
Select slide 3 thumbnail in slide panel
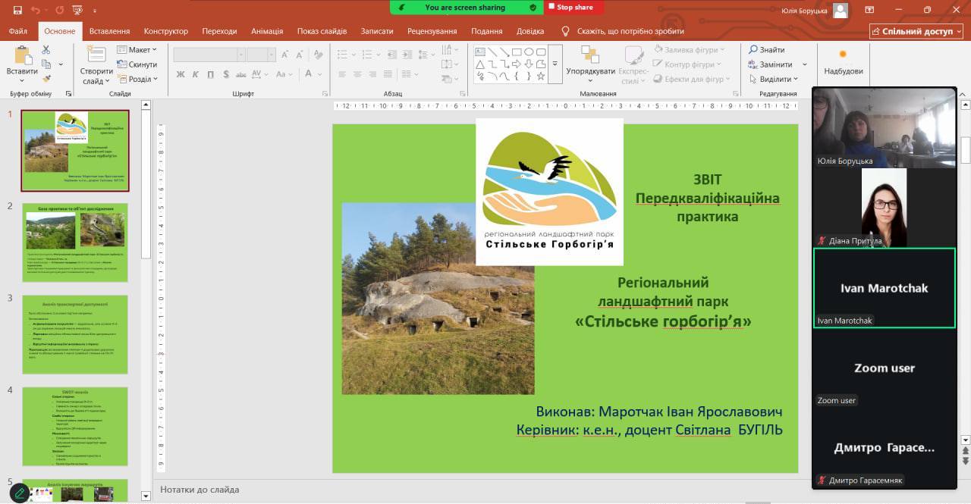tap(75, 334)
